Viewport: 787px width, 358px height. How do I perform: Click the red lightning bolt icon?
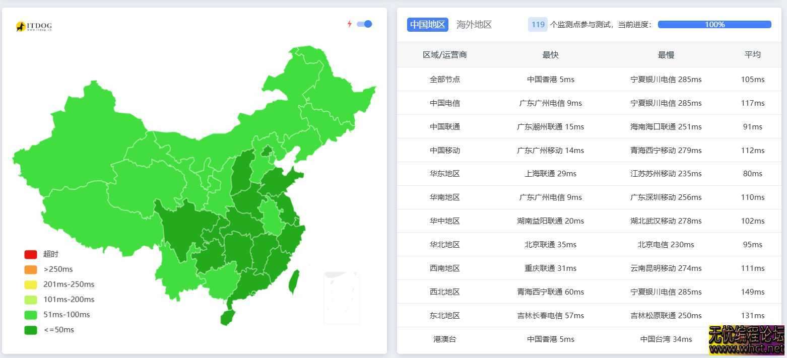pyautogui.click(x=349, y=24)
